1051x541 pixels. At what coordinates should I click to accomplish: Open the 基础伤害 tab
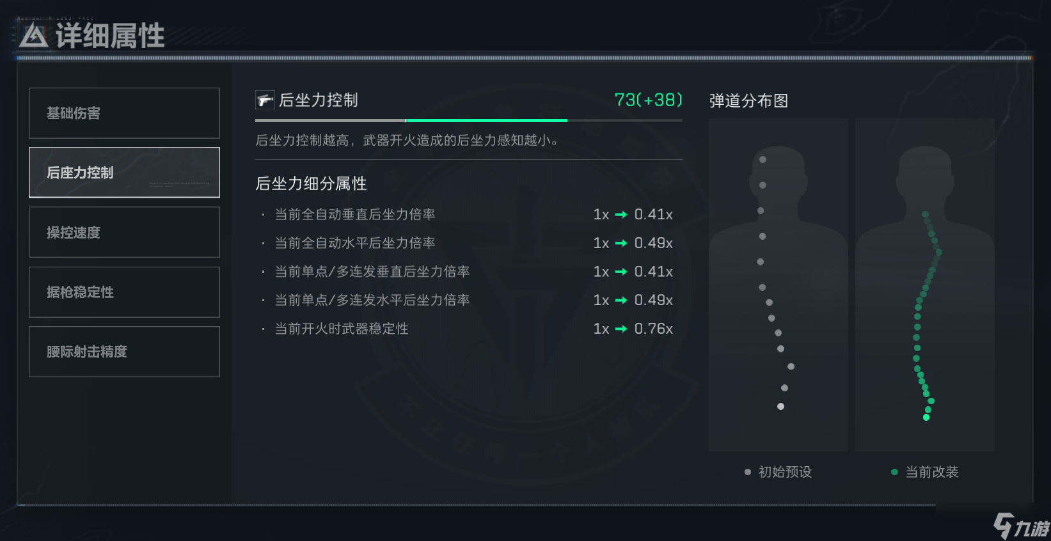(124, 113)
